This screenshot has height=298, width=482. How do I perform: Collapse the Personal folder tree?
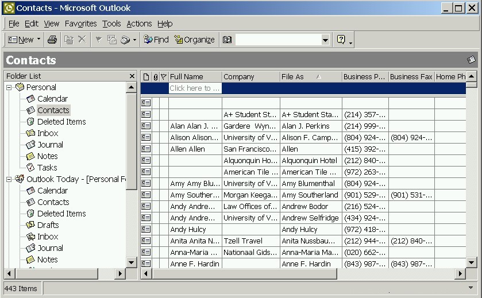(9, 87)
